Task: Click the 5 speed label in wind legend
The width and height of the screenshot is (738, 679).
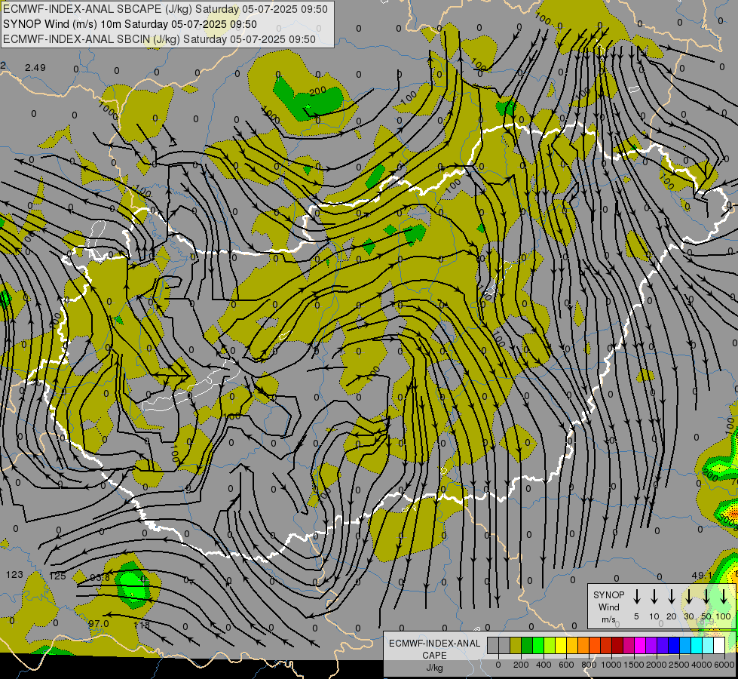Action: point(636,616)
